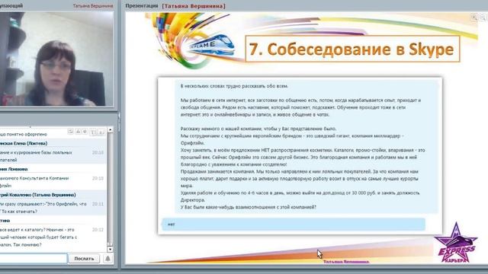Click the chat scrollbar up arrow
The height and width of the screenshot is (274, 488).
(x=110, y=129)
